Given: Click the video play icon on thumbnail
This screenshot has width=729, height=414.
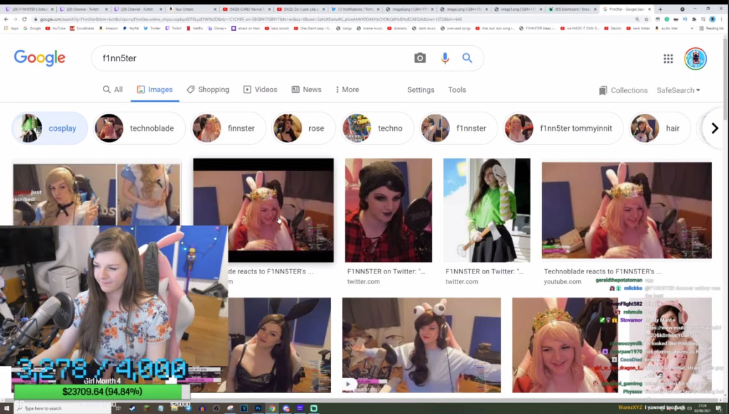Looking at the screenshot, I should (348, 384).
